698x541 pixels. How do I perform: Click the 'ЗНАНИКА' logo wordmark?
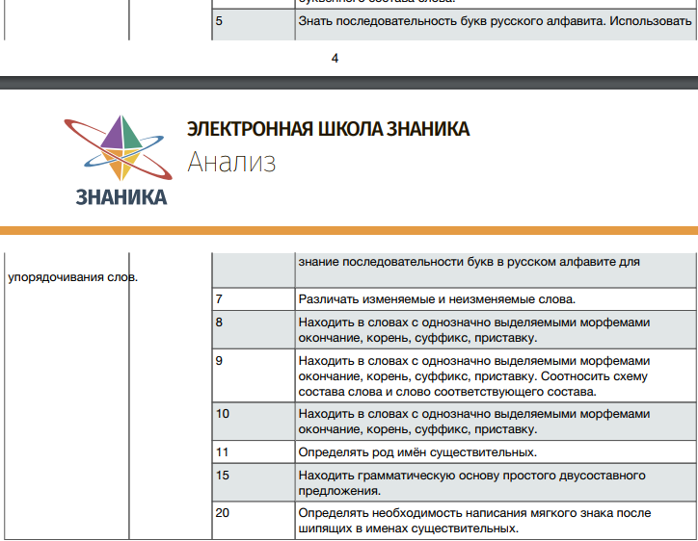121,197
